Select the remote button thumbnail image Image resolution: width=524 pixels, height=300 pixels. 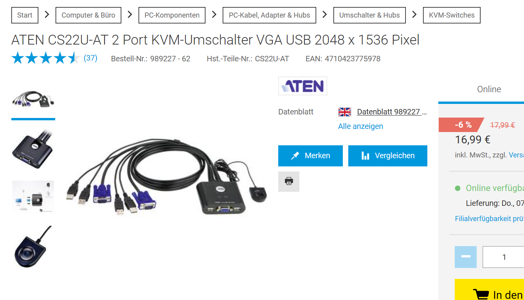tap(33, 246)
